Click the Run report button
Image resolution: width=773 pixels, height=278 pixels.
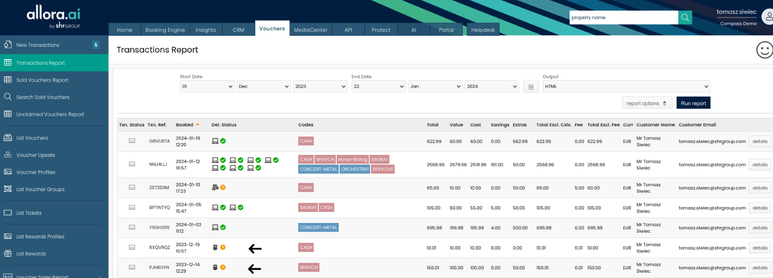(x=693, y=103)
